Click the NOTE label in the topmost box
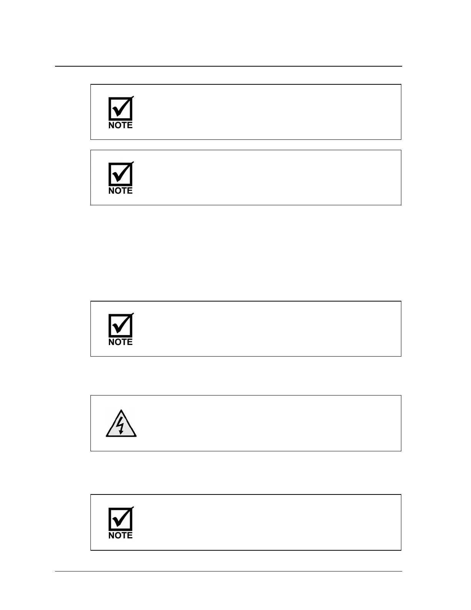Image resolution: width=471 pixels, height=610 pixels. pos(120,125)
